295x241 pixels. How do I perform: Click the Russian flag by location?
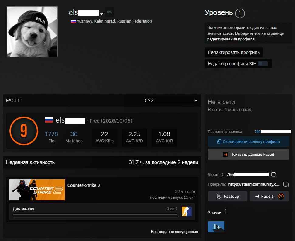pyautogui.click(x=74, y=21)
